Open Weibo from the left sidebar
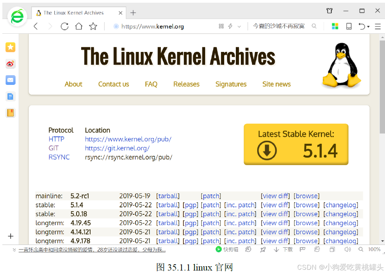The image size is (385, 274). [10, 64]
